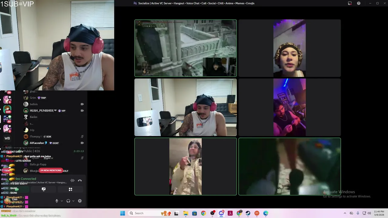Deafen with the headphones icon

coord(68,201)
